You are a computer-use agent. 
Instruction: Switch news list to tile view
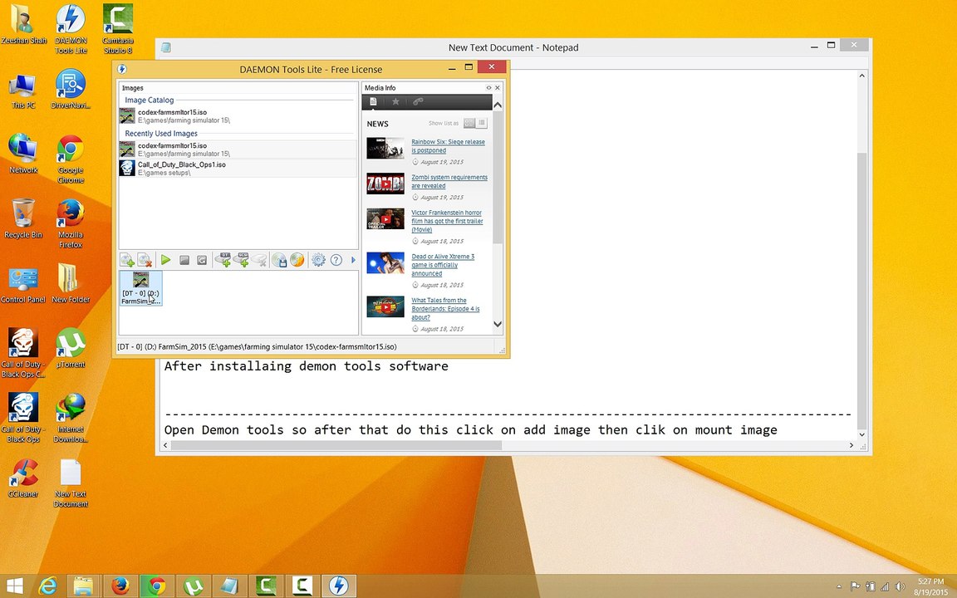click(469, 124)
